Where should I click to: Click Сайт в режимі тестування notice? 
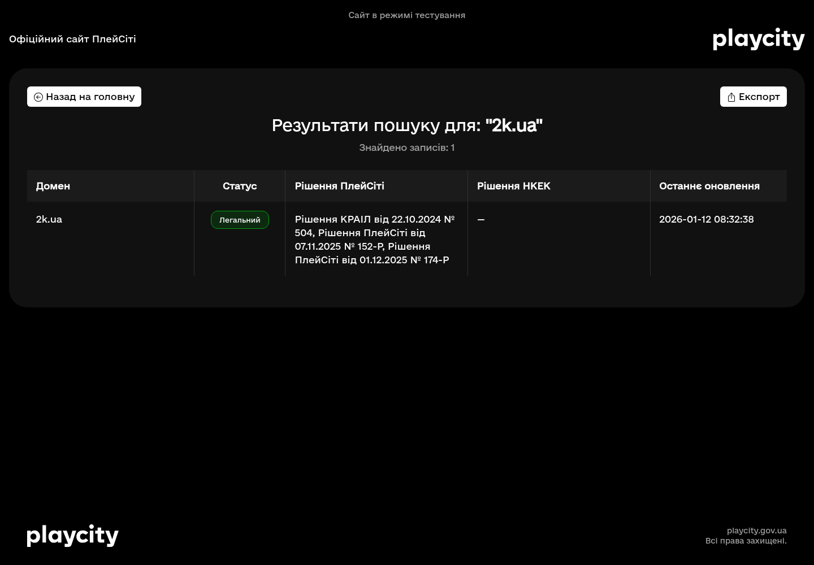click(x=407, y=15)
